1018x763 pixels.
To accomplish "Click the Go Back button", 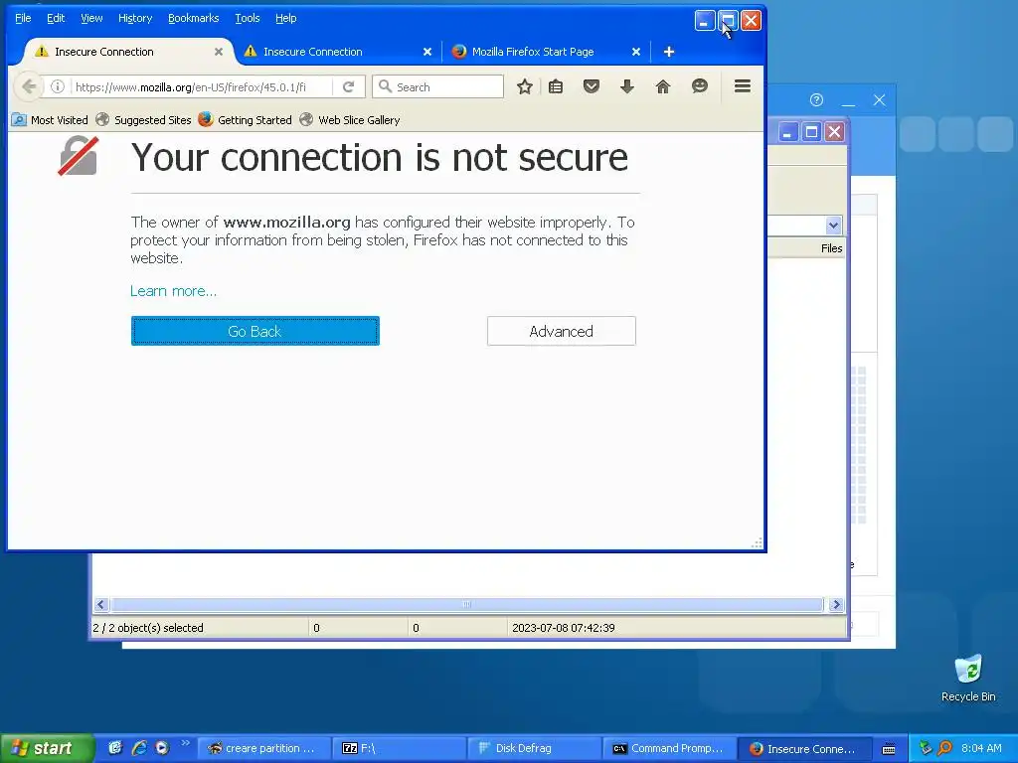I will pos(255,331).
